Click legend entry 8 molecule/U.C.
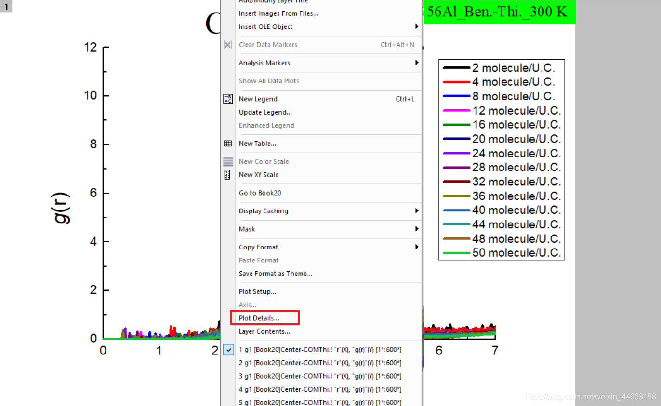 tap(514, 96)
